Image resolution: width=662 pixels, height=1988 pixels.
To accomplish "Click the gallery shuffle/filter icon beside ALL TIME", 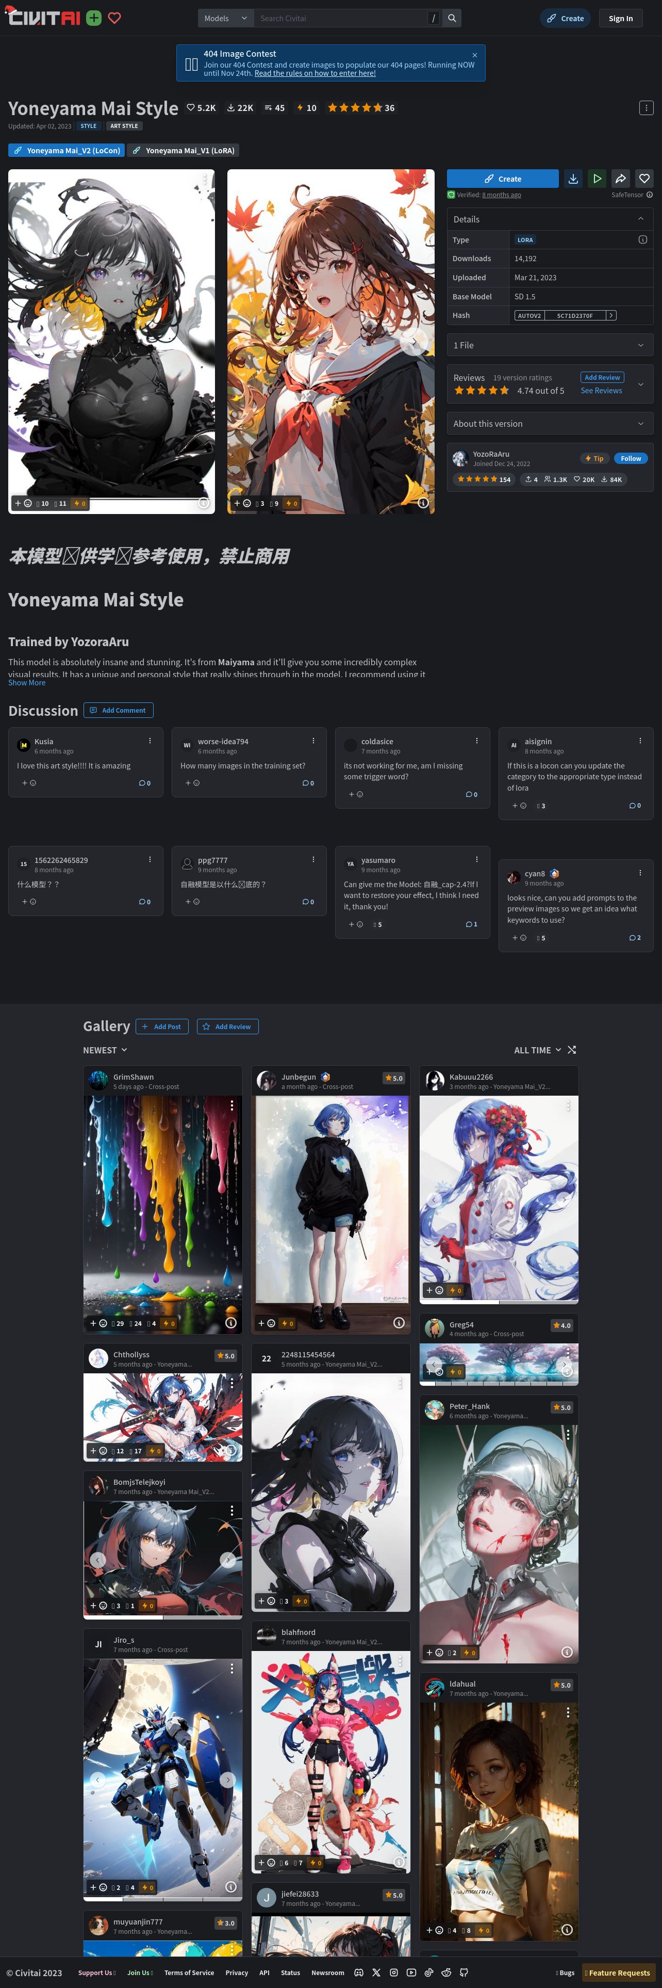I will (x=572, y=1050).
